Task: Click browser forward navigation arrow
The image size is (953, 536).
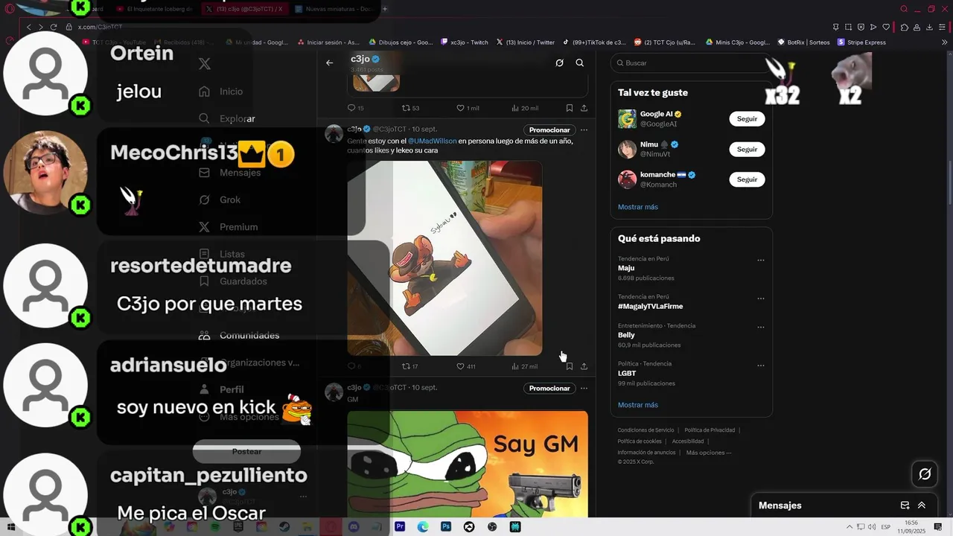Action: pyautogui.click(x=41, y=27)
